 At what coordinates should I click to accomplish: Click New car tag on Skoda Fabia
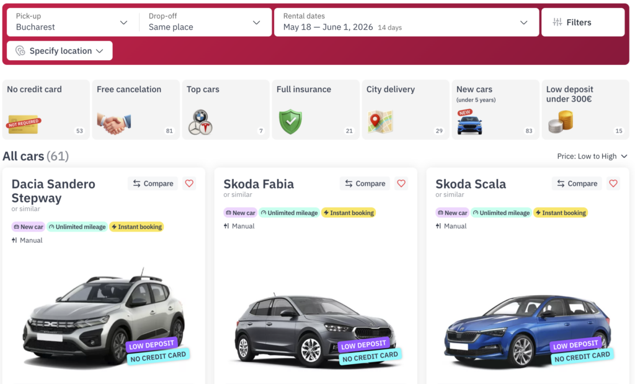[x=240, y=212]
